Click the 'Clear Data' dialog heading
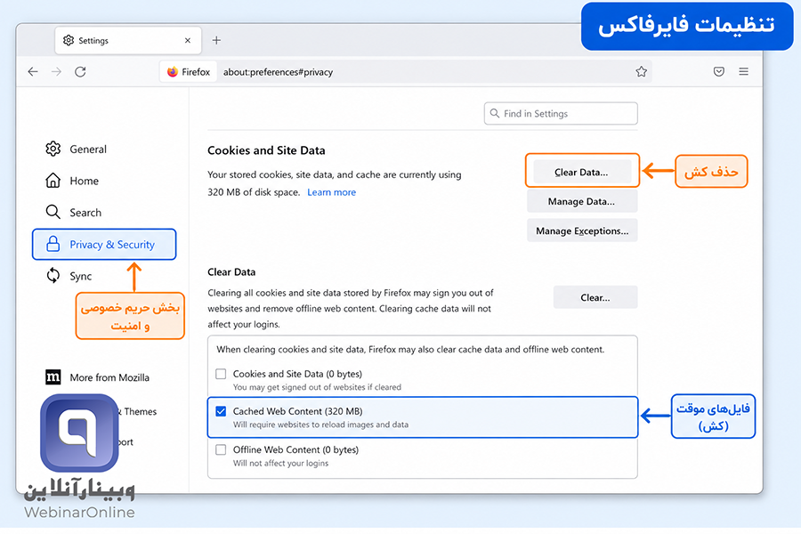This screenshot has height=534, width=801. pos(231,271)
